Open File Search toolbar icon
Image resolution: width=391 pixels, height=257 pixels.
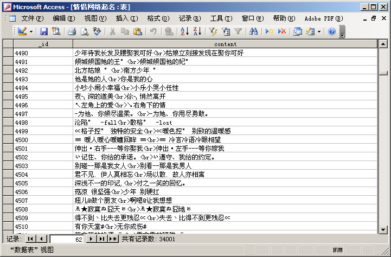pyautogui.click(x=56, y=31)
